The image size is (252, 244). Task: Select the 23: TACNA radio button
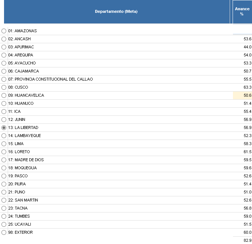pyautogui.click(x=4, y=208)
